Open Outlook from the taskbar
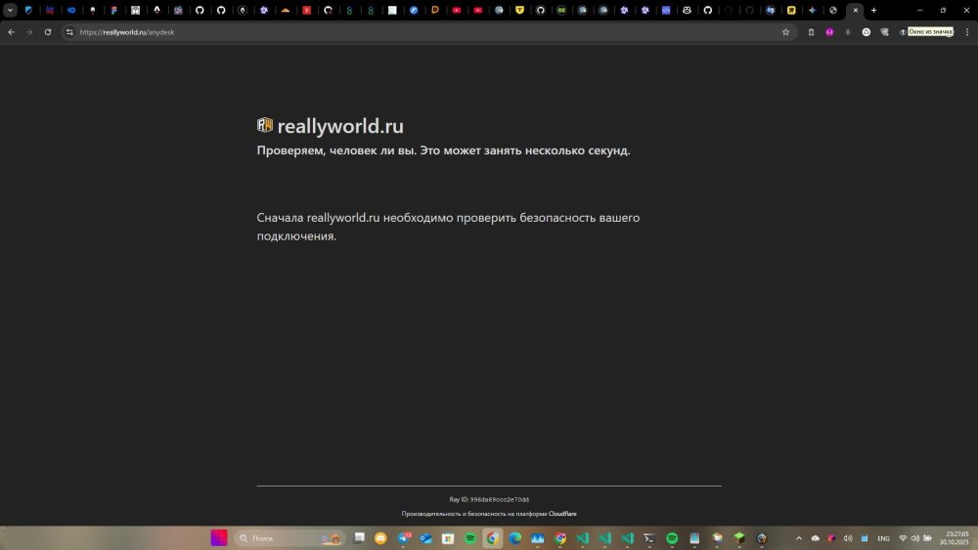The height and width of the screenshot is (550, 978). pos(426,538)
